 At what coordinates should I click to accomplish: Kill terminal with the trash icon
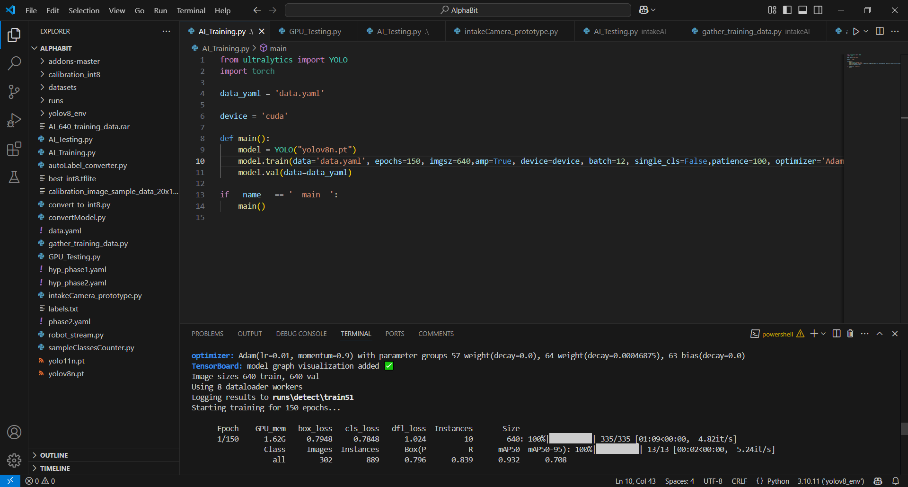[850, 334]
